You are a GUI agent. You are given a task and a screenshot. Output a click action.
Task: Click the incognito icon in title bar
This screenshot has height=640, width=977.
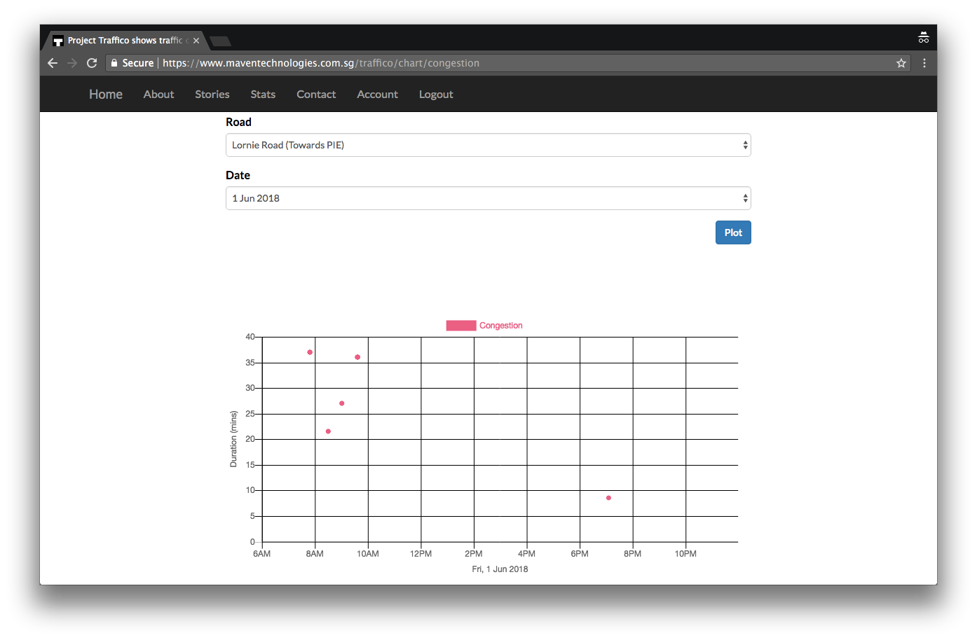click(x=924, y=38)
